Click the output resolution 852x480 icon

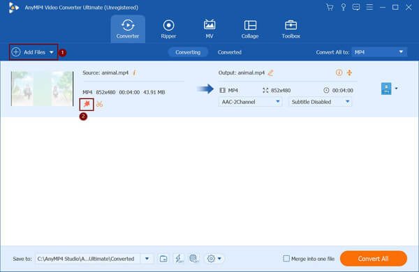click(x=265, y=90)
